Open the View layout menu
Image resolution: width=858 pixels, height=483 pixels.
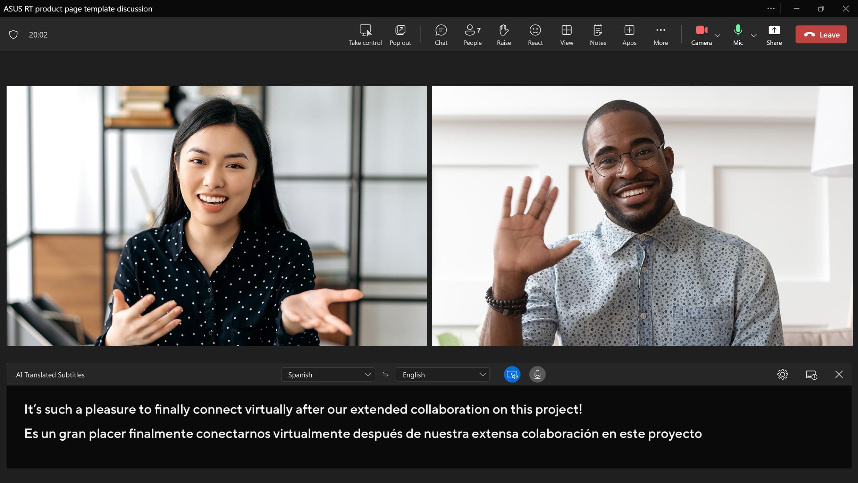(566, 34)
